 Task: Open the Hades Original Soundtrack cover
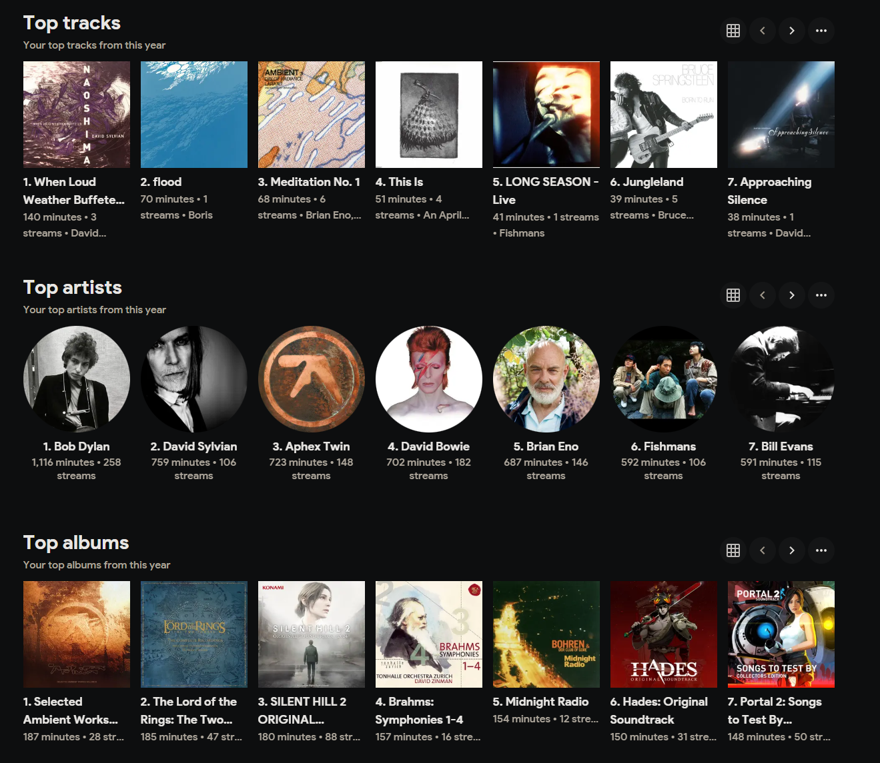(x=664, y=634)
